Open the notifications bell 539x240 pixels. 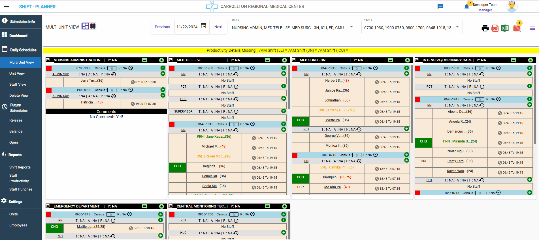pyautogui.click(x=466, y=7)
